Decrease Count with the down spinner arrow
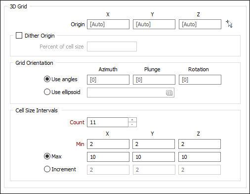 (x=132, y=125)
